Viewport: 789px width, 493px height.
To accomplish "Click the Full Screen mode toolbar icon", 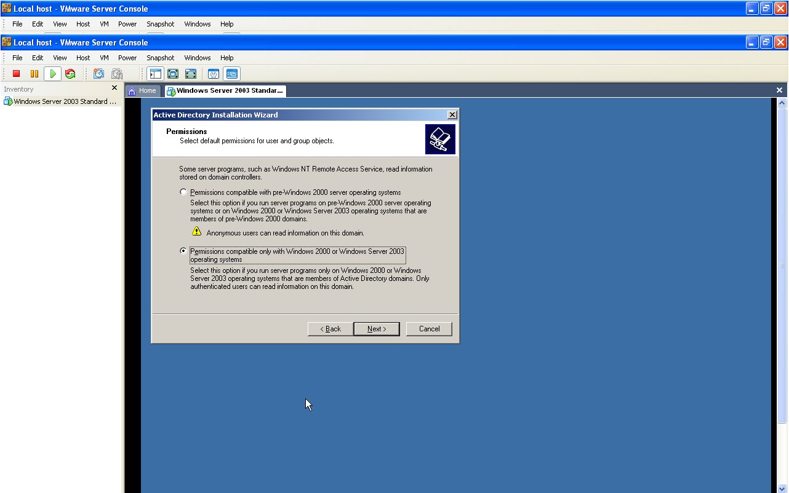I will [x=191, y=74].
